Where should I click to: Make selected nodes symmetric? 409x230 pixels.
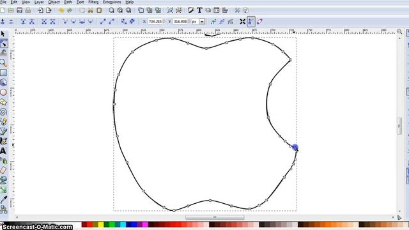[x=82, y=22]
